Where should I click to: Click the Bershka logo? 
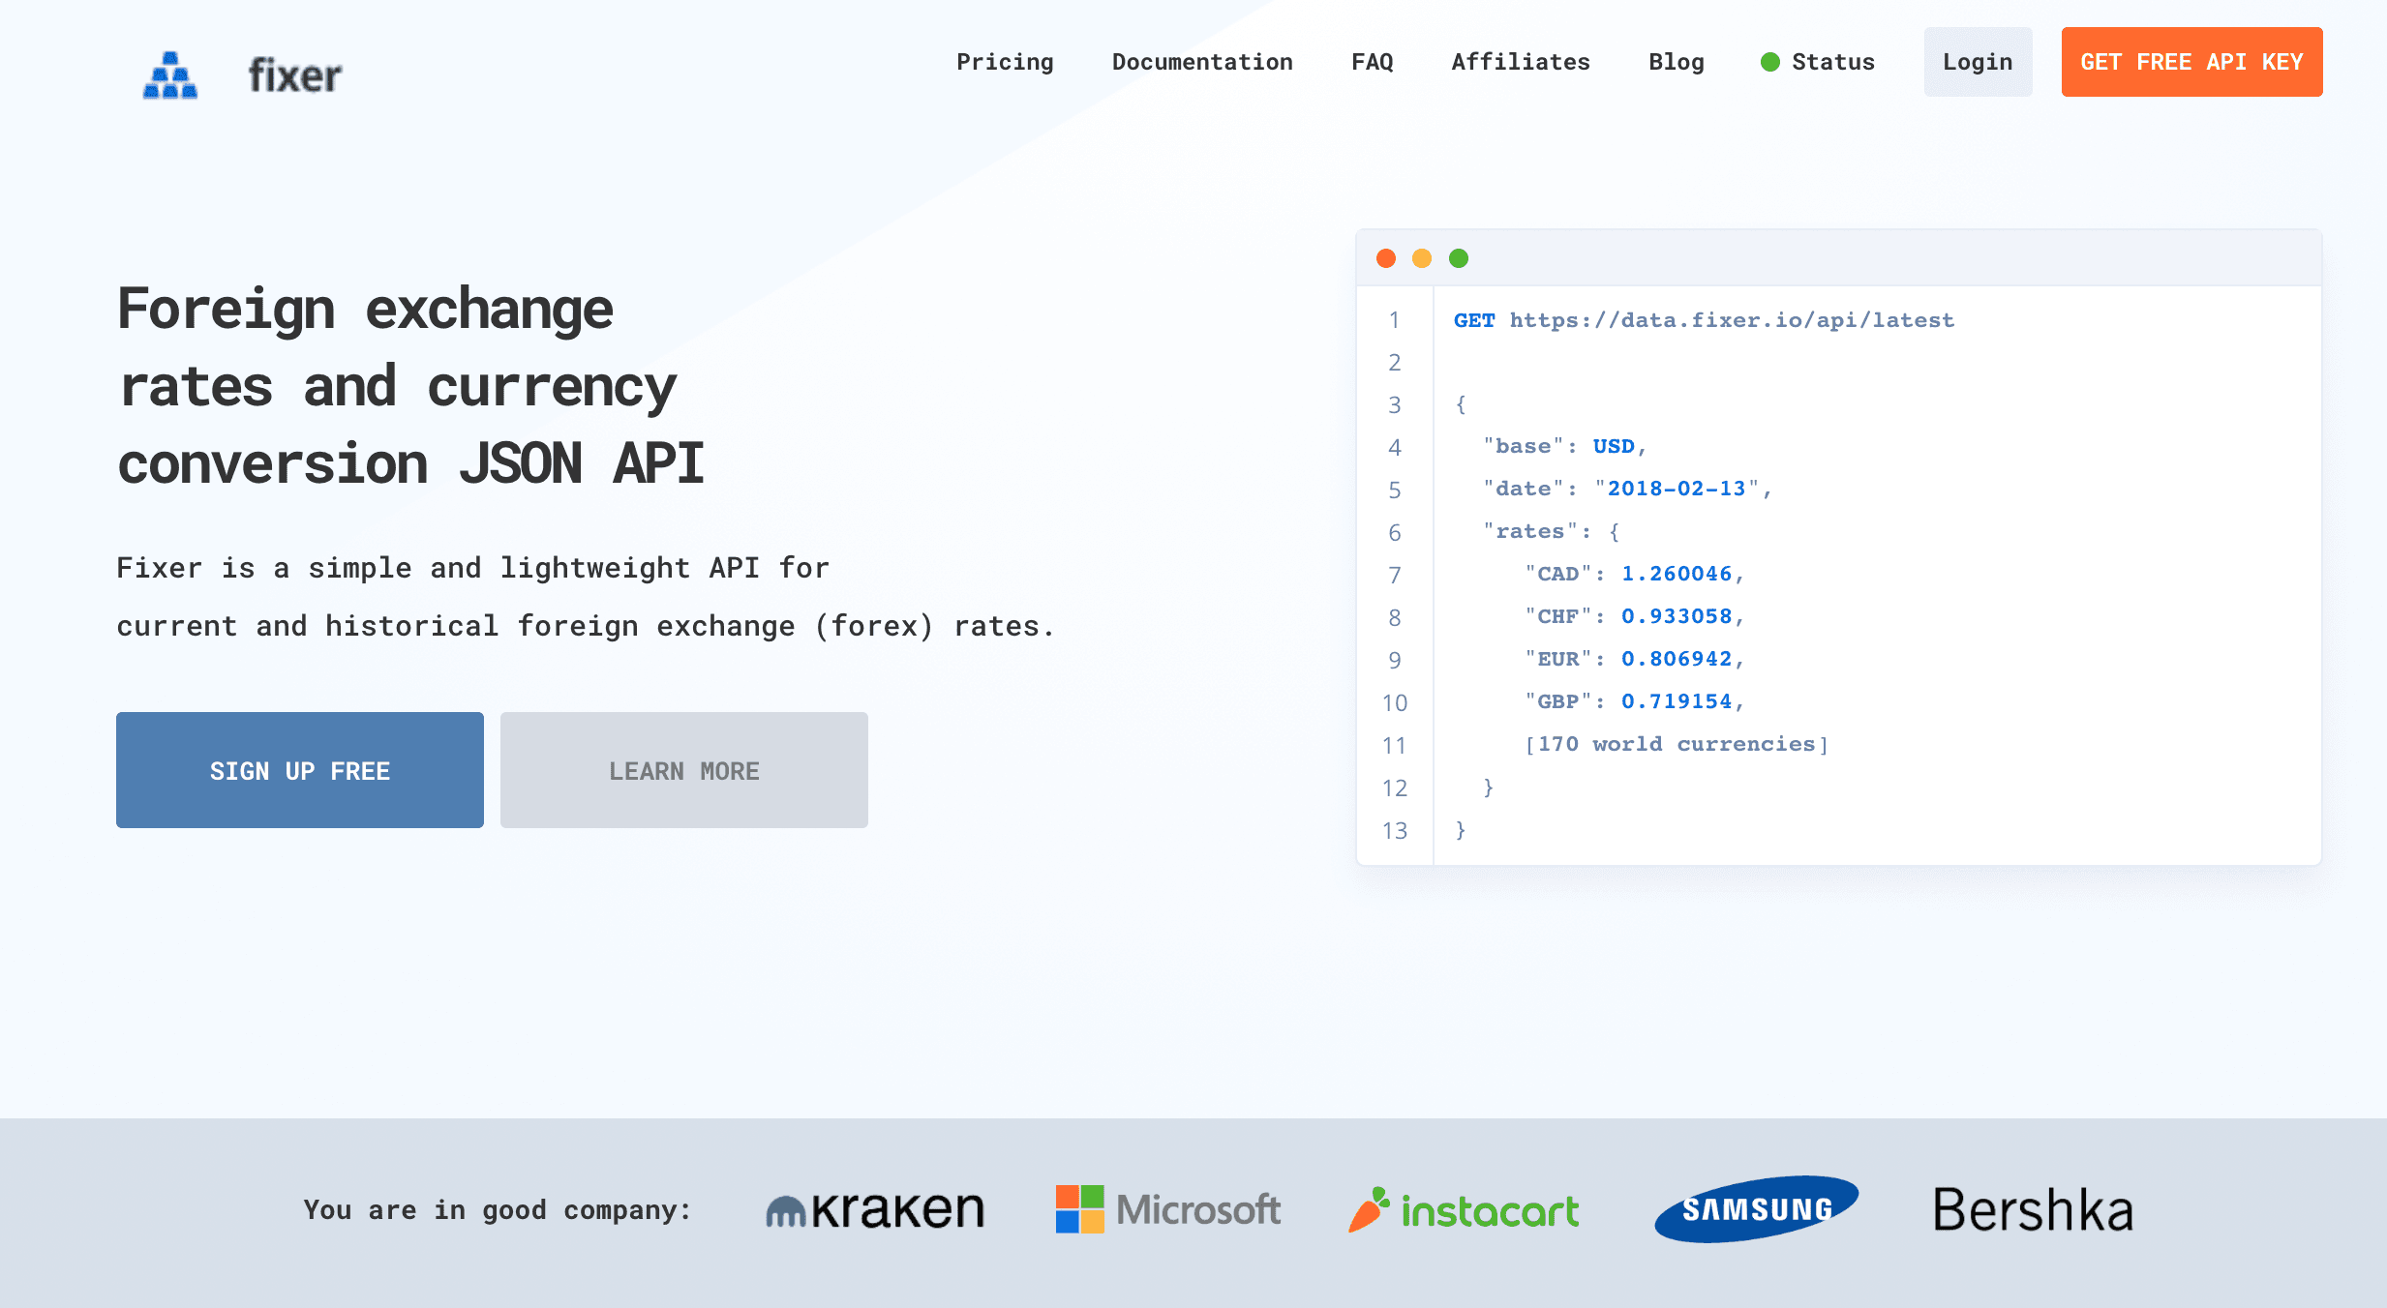2033,1209
